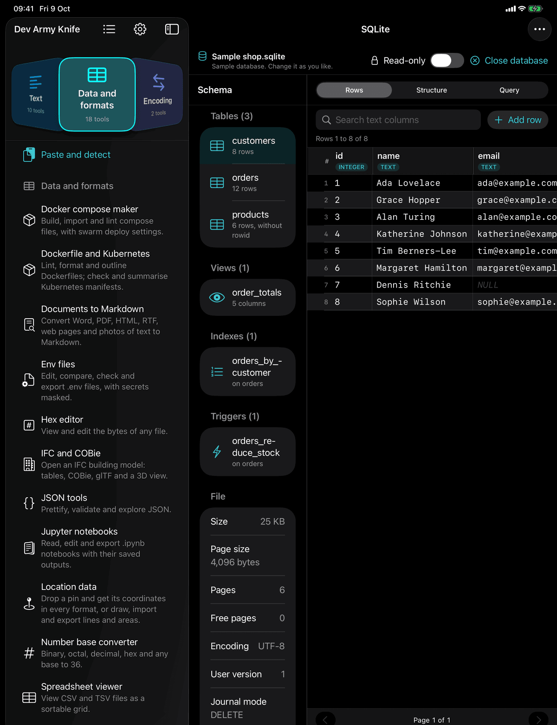
Task: Click the orders_by_customer index list icon
Action: 217,372
